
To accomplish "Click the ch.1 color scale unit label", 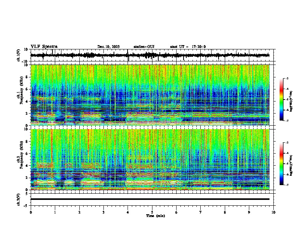I will tap(291, 101).
